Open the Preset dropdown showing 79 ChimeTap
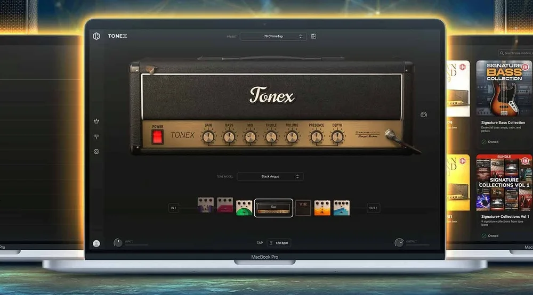The height and width of the screenshot is (295, 533). (x=273, y=36)
